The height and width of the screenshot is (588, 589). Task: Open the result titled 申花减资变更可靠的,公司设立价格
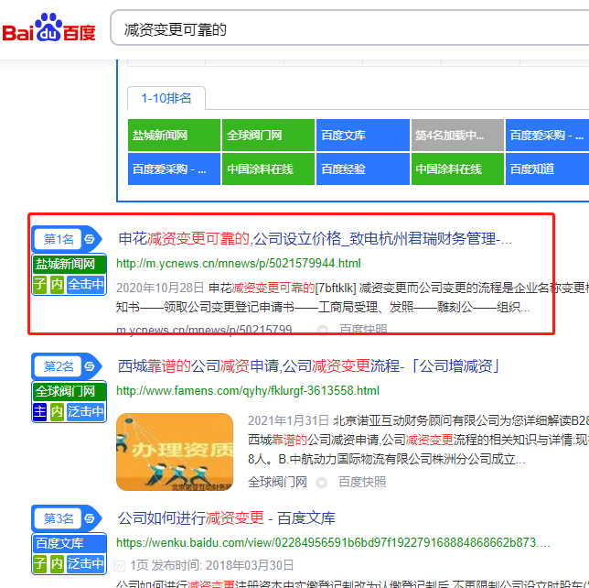coord(316,239)
